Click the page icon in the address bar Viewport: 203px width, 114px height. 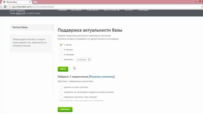10,7
